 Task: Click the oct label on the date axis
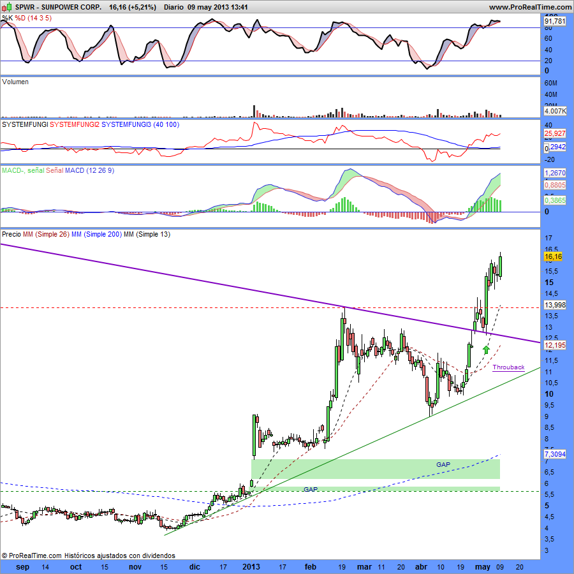coord(76,567)
